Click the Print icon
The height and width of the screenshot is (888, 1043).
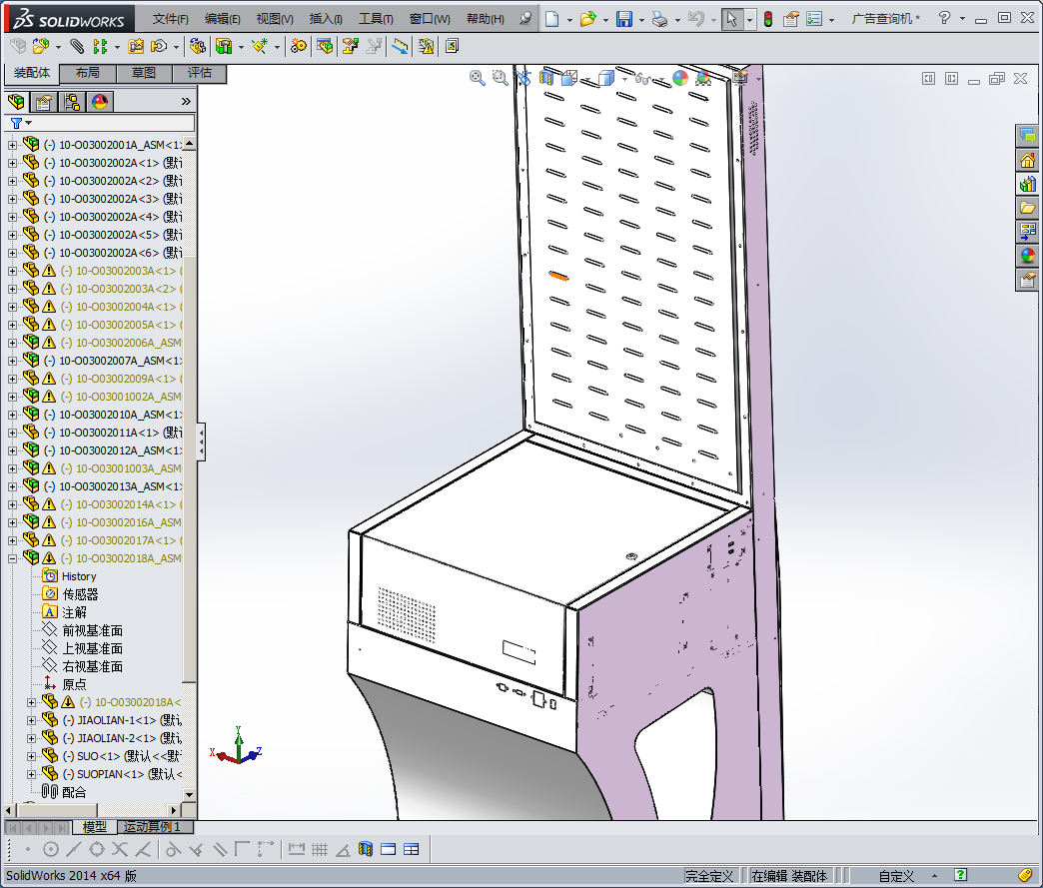pos(659,19)
